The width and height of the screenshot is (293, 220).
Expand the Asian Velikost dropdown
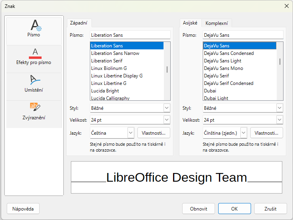(280, 120)
